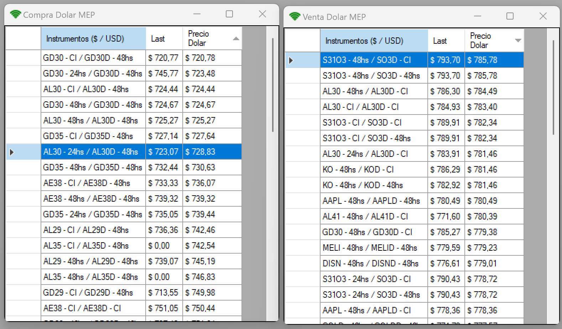Select AE38 - CI / AE38D - CI row
562x329 pixels.
click(x=124, y=308)
